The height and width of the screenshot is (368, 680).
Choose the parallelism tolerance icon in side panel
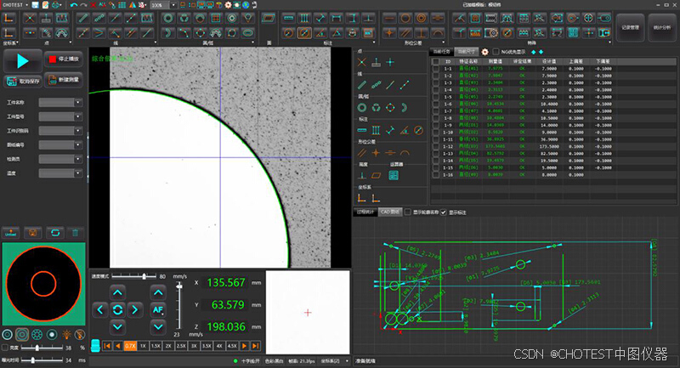click(x=362, y=153)
